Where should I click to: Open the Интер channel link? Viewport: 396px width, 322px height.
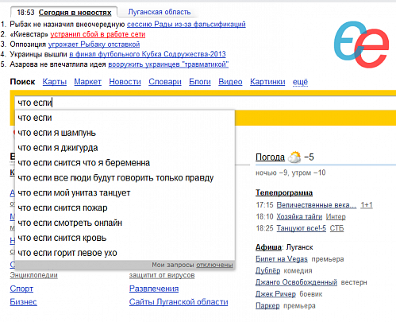click(336, 217)
